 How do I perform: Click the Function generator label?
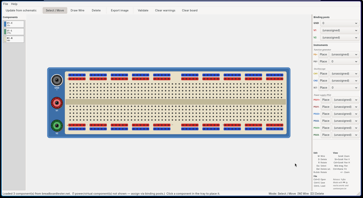point(322,50)
